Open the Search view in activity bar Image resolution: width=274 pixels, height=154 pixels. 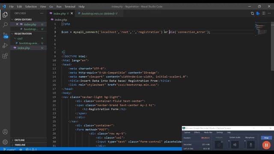(x=5, y=25)
